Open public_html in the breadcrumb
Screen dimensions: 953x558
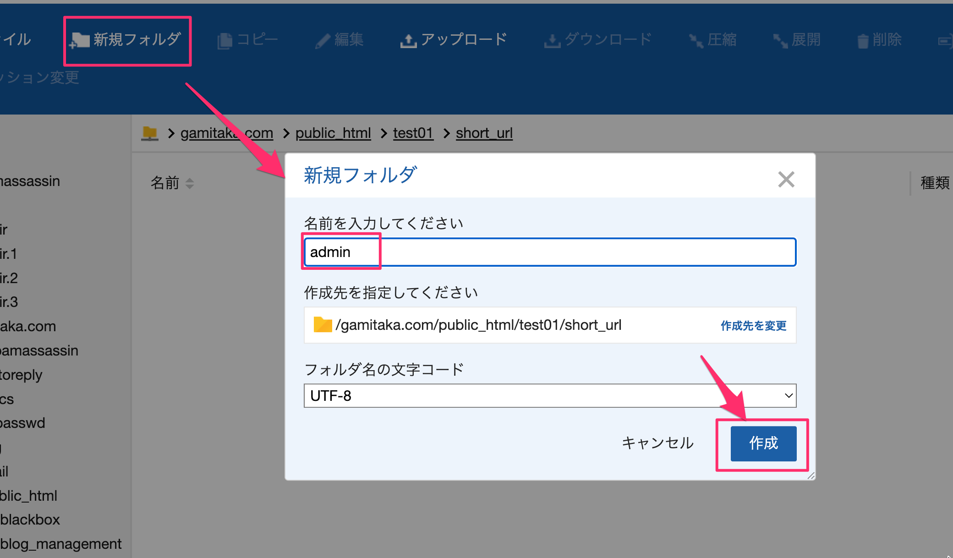coord(333,133)
